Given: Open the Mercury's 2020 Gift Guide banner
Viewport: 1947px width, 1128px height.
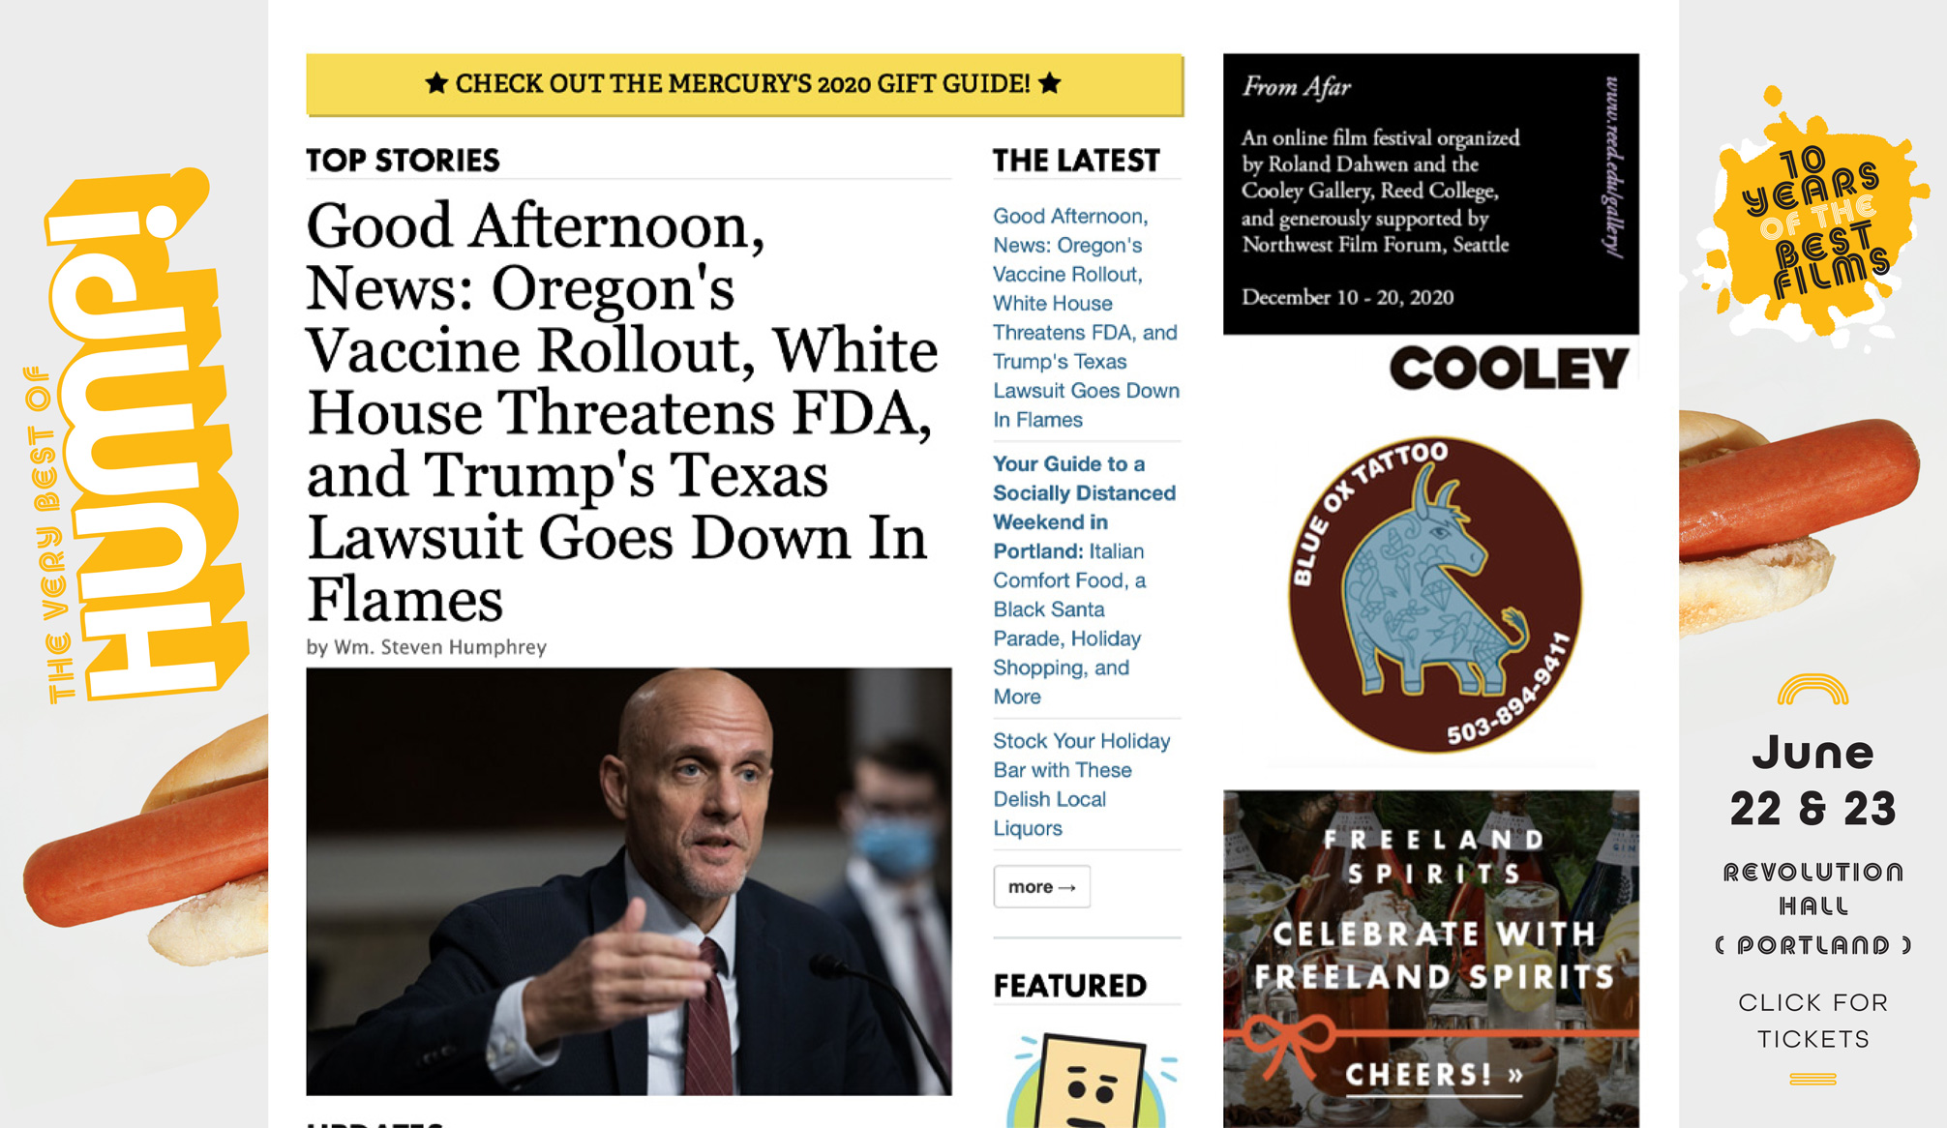Looking at the screenshot, I should 744,84.
